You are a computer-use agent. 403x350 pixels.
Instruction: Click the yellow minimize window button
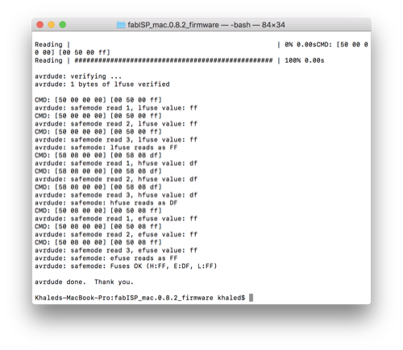pos(52,25)
